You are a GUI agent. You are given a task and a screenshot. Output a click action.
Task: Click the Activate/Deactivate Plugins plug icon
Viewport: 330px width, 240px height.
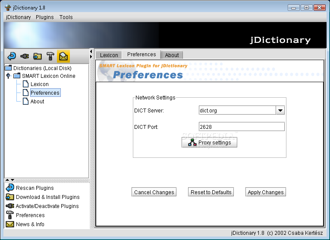pos(10,206)
